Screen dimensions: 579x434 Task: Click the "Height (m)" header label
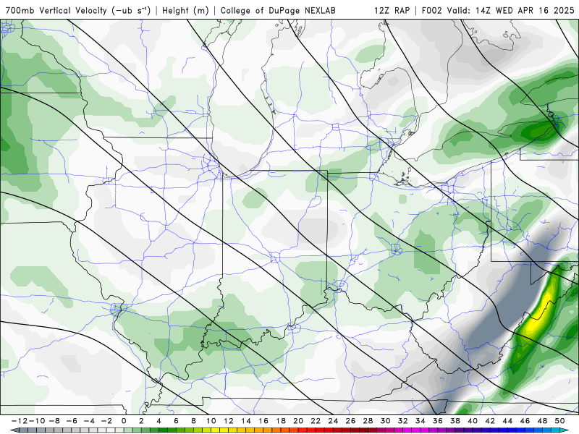[185, 11]
